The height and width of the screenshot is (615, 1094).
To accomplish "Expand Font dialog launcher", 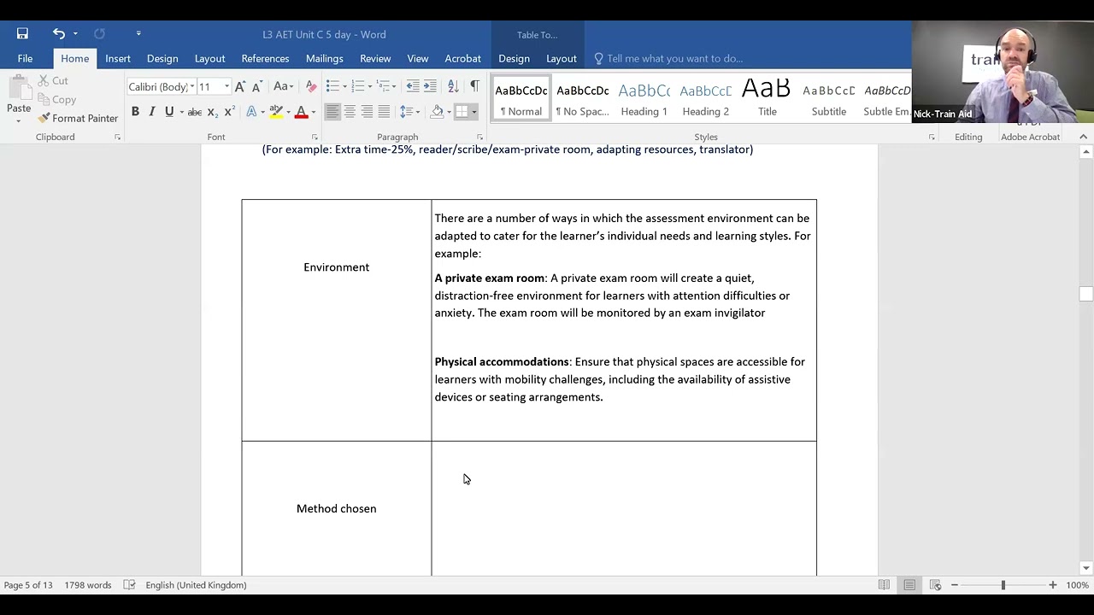I will pyautogui.click(x=315, y=138).
